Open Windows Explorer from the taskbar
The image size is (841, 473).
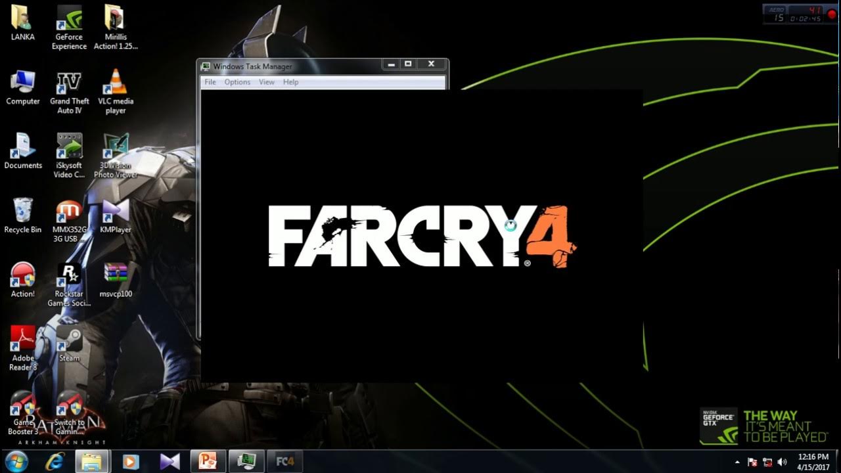pyautogui.click(x=91, y=461)
